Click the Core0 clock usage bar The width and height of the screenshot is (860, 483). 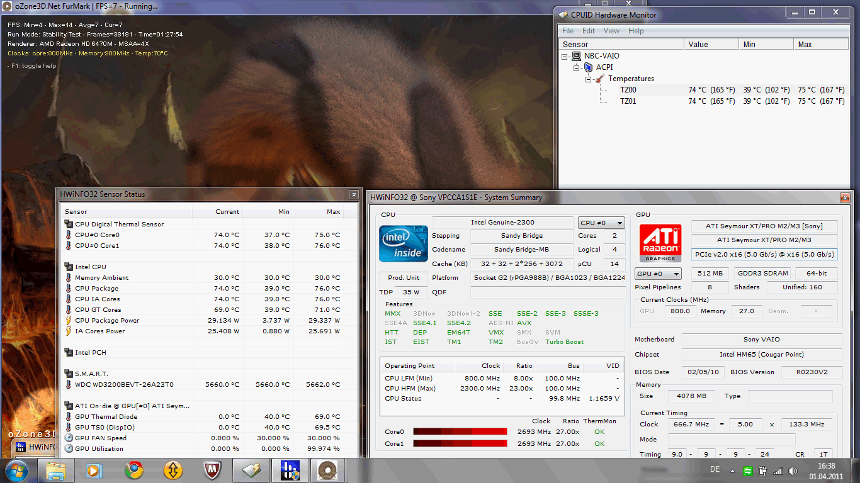click(460, 431)
